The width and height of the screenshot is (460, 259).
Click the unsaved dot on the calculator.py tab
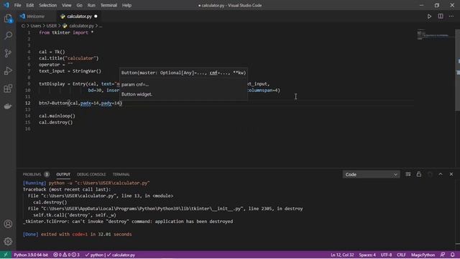coord(96,17)
